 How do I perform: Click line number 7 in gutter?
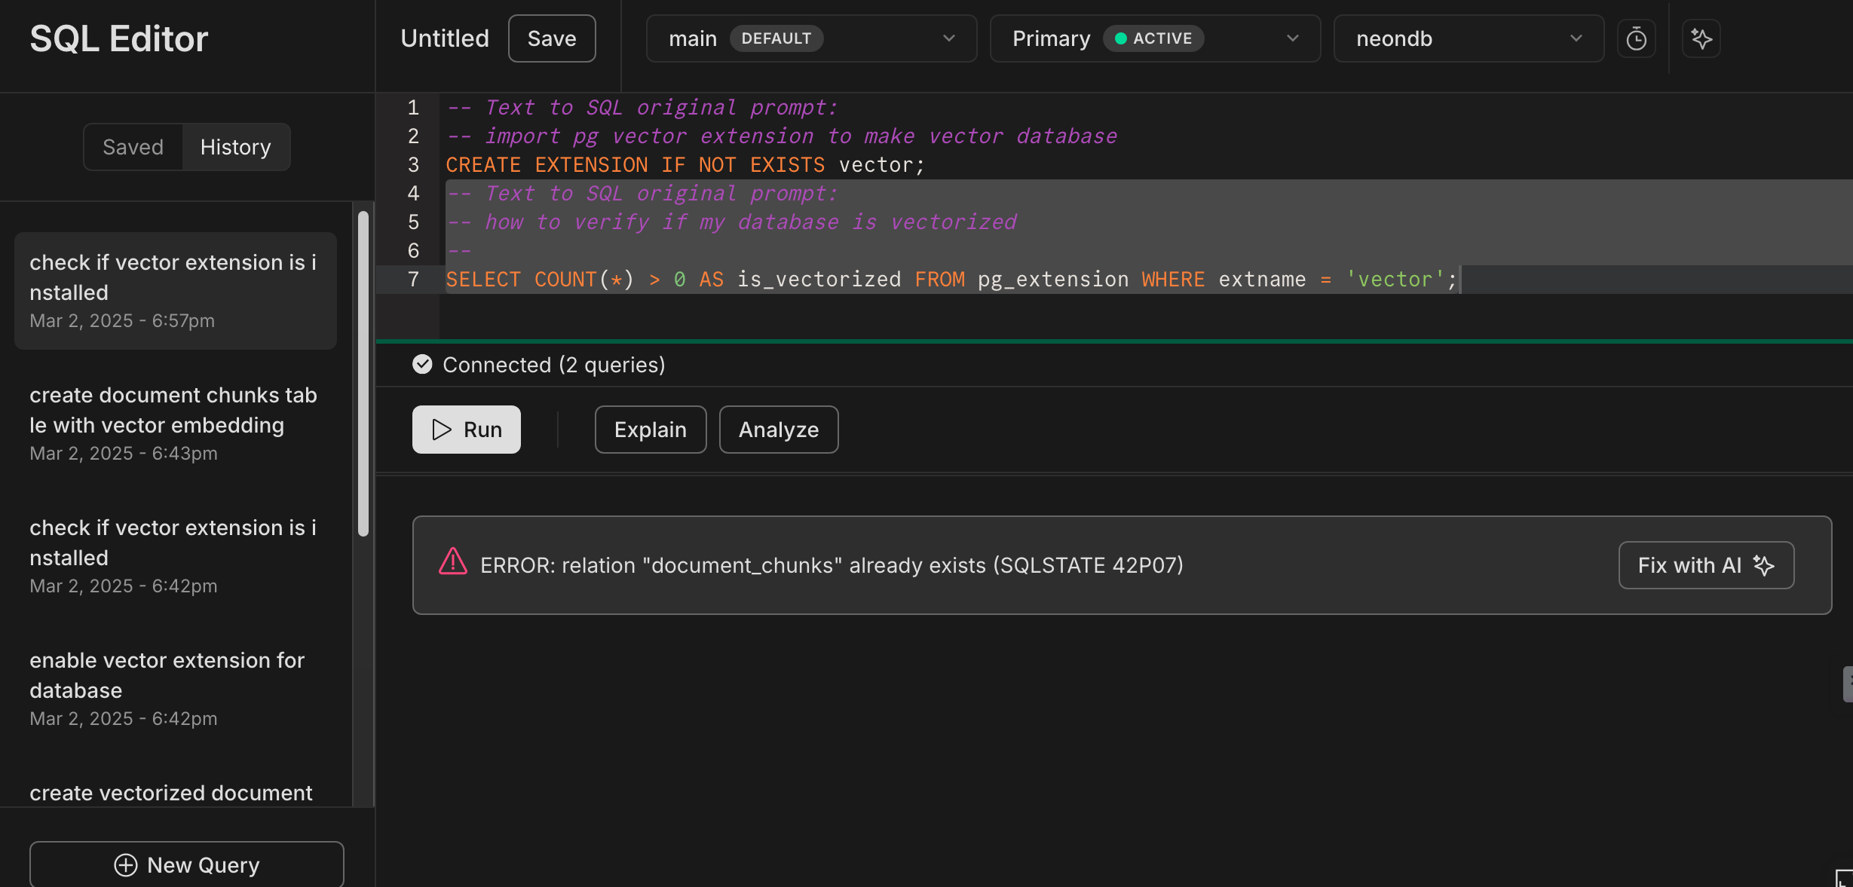click(x=413, y=280)
